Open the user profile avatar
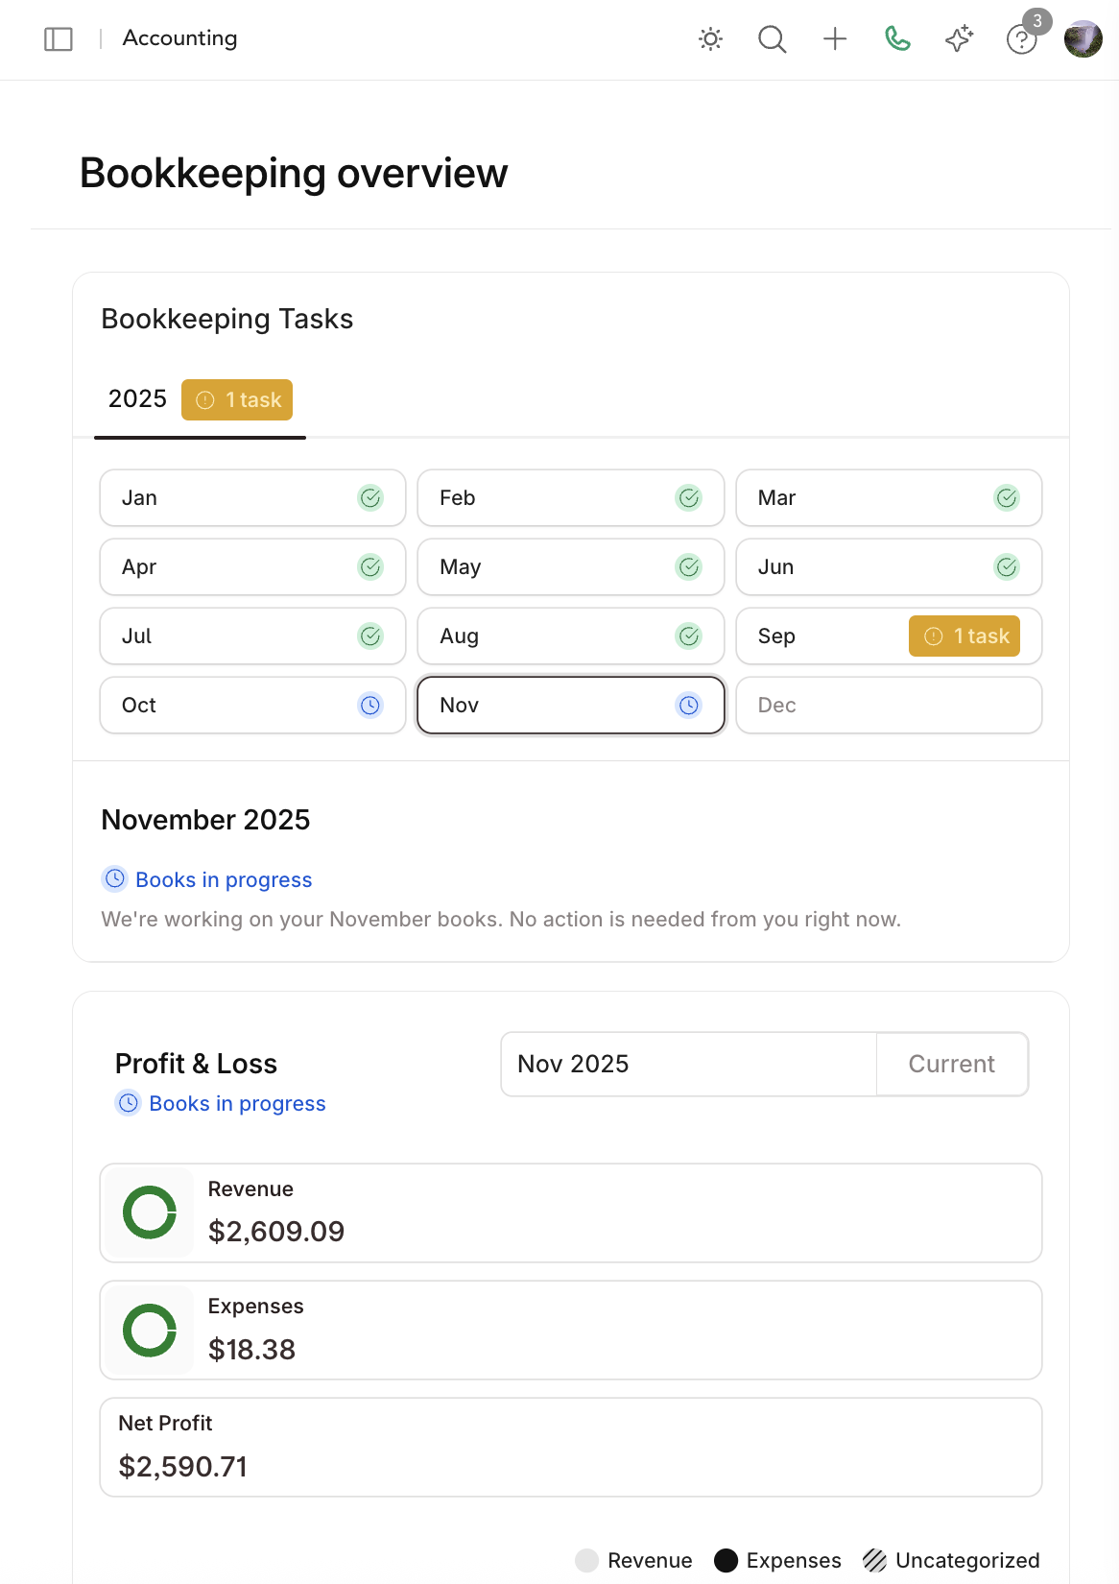 click(1083, 39)
